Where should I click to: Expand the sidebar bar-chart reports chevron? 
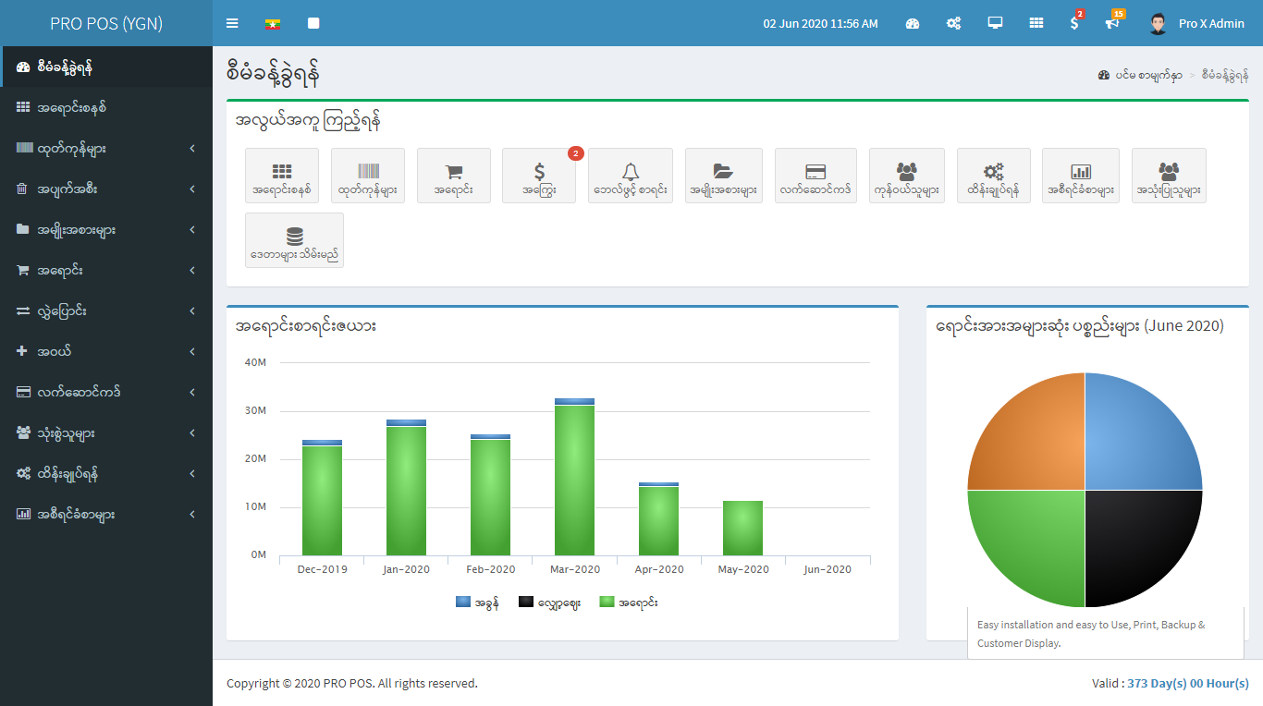(x=192, y=515)
